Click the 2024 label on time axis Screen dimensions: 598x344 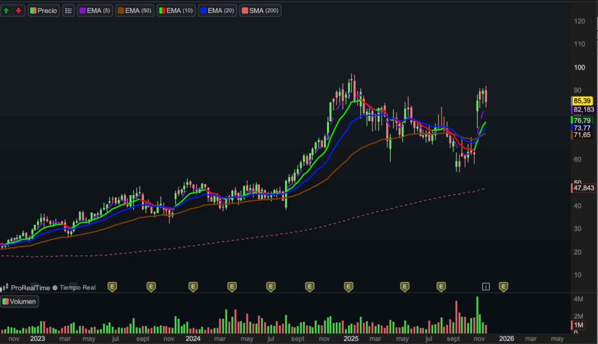[193, 338]
